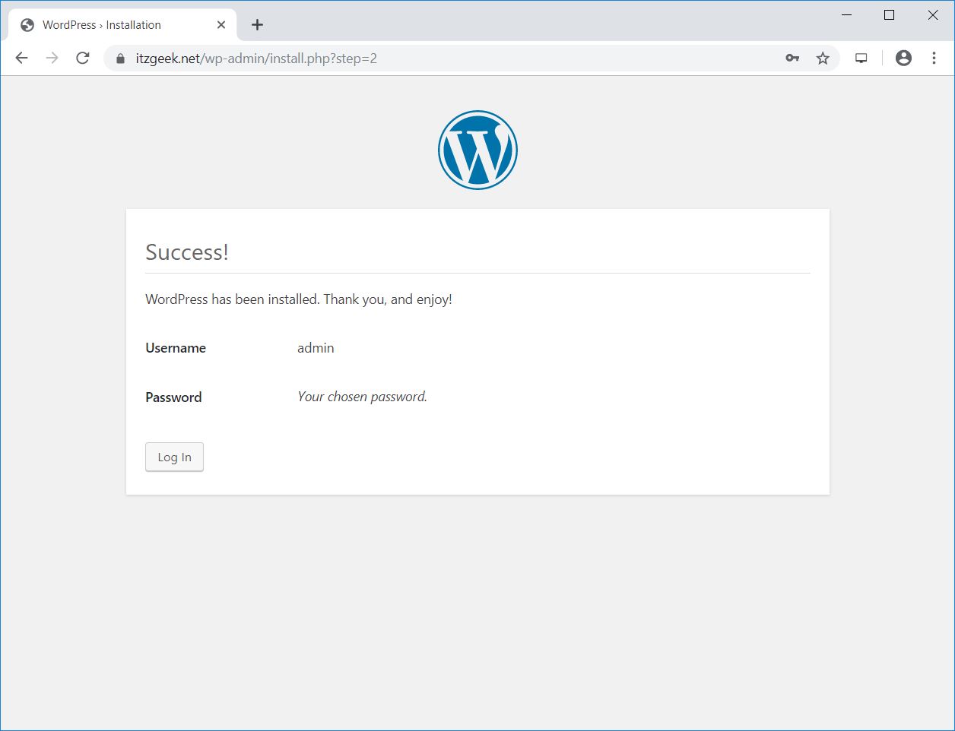Click the 'admin' username value

click(316, 348)
